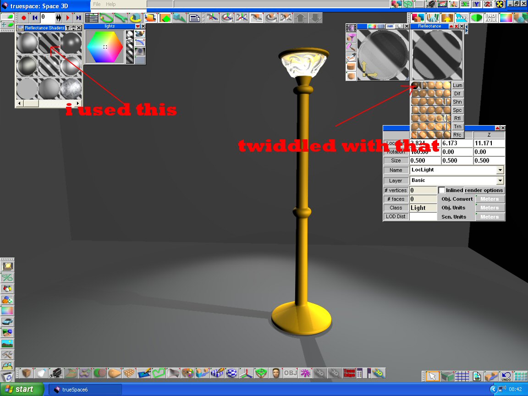Pick a color in the lights hexagon
The height and width of the screenshot is (396, 528).
105,47
